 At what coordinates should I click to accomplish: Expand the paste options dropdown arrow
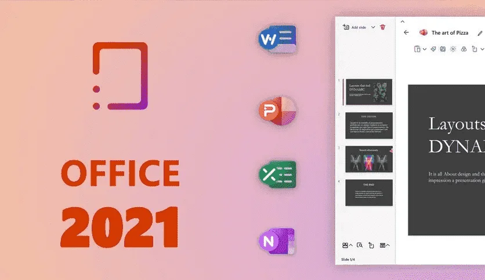tap(425, 49)
